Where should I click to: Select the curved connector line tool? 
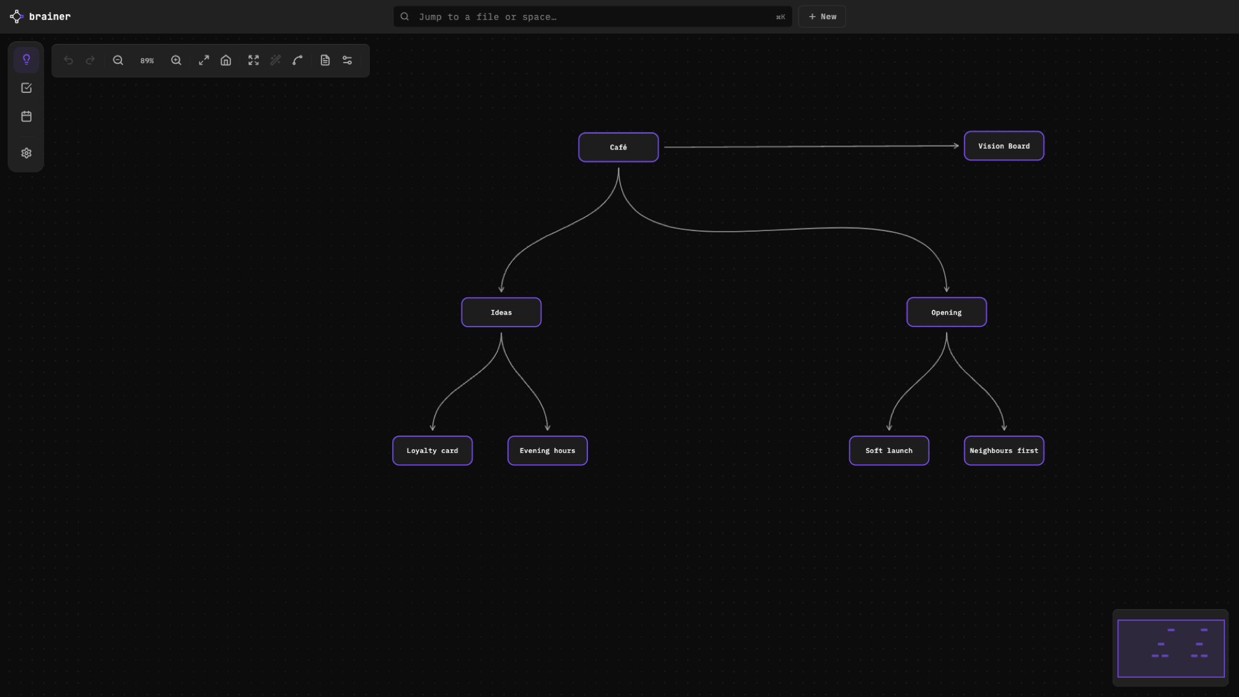(x=298, y=60)
